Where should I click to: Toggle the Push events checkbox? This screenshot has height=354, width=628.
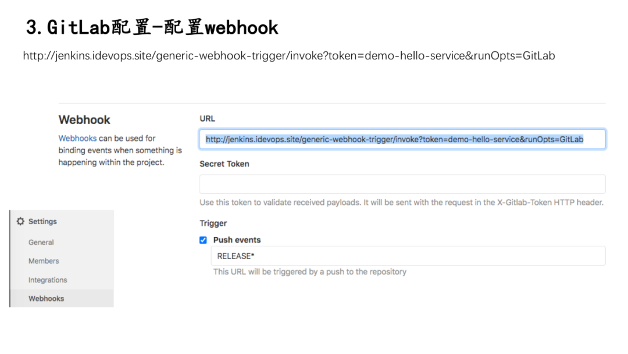[203, 240]
